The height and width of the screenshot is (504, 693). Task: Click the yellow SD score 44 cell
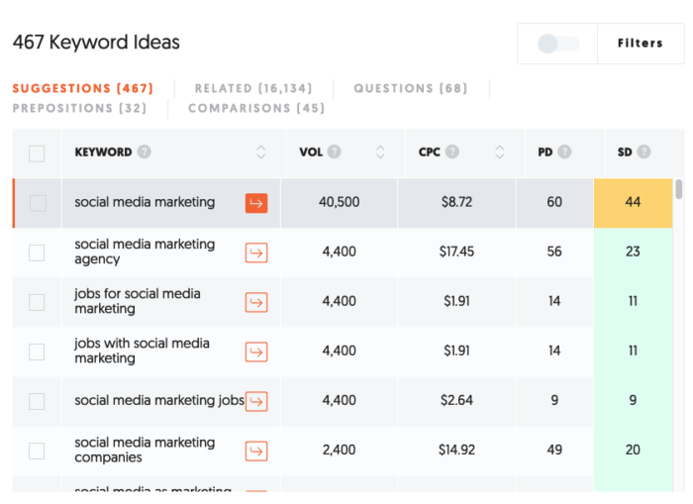pyautogui.click(x=633, y=203)
